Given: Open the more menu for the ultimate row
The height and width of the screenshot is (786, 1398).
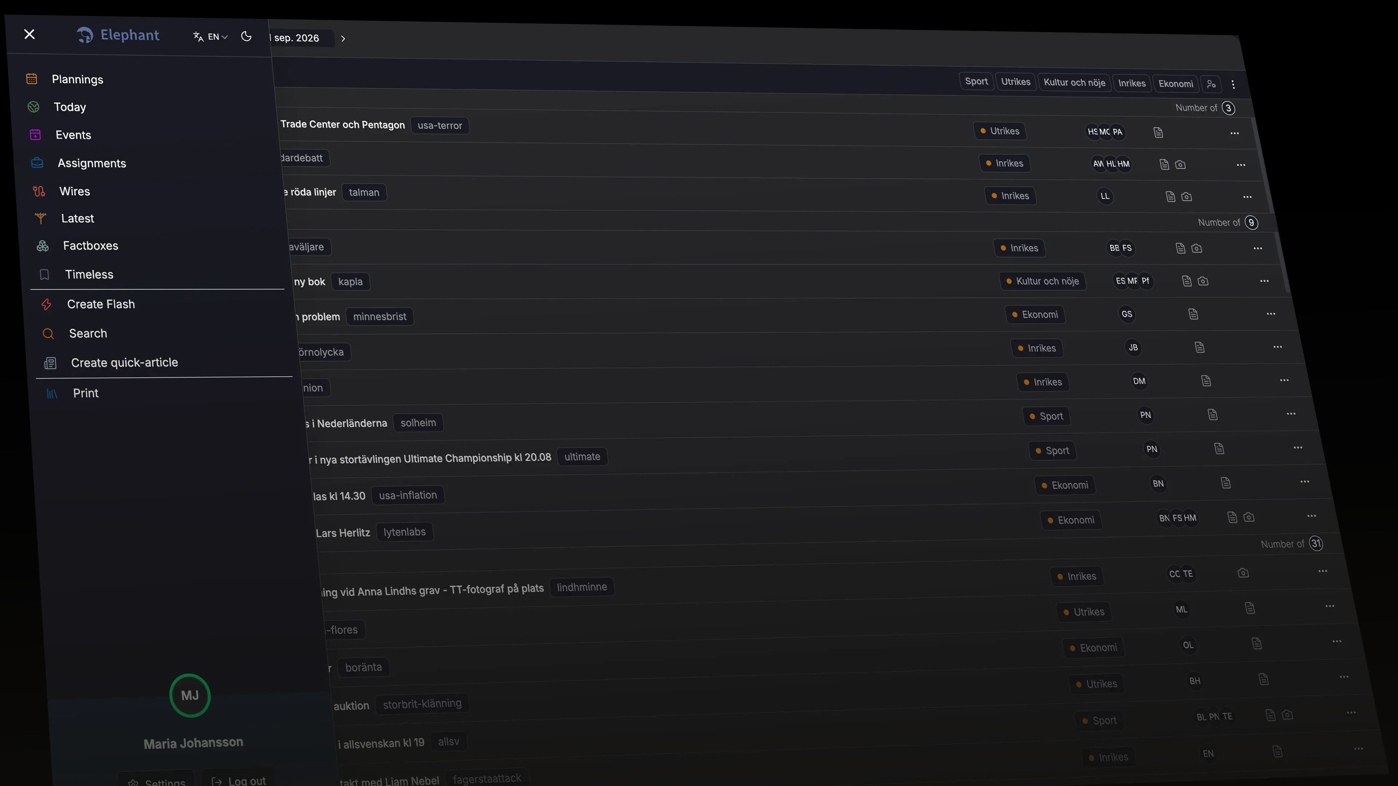Looking at the screenshot, I should [1298, 448].
